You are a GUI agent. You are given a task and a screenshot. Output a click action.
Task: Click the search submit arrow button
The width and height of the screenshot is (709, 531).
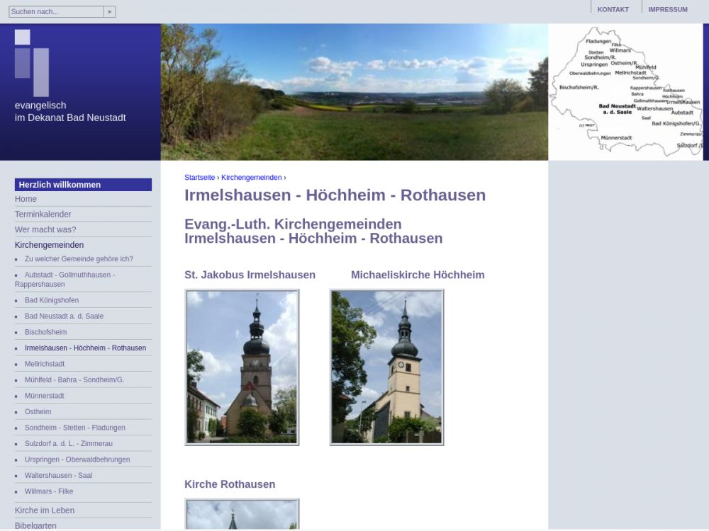(109, 12)
